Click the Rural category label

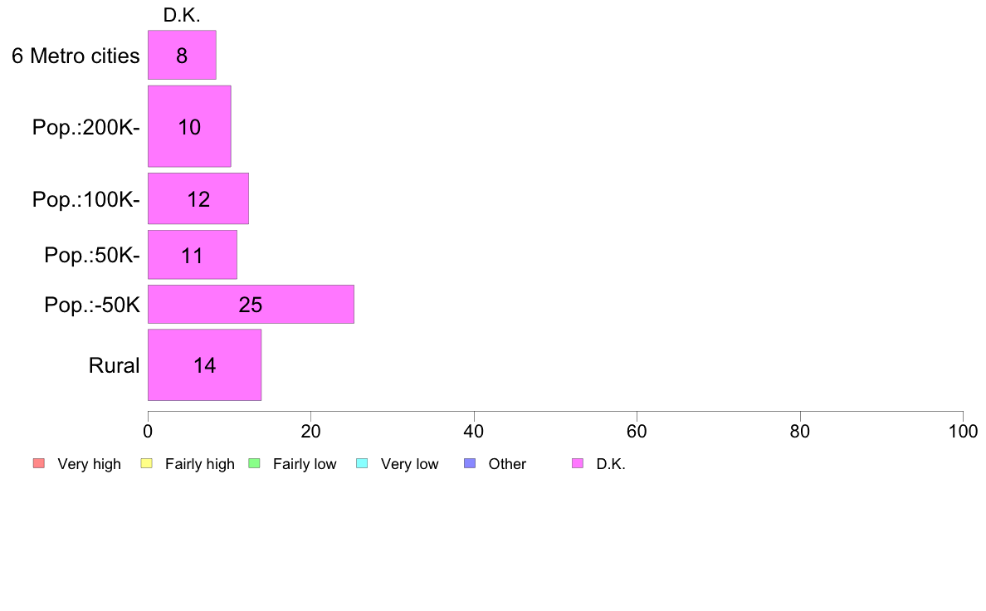pyautogui.click(x=114, y=365)
